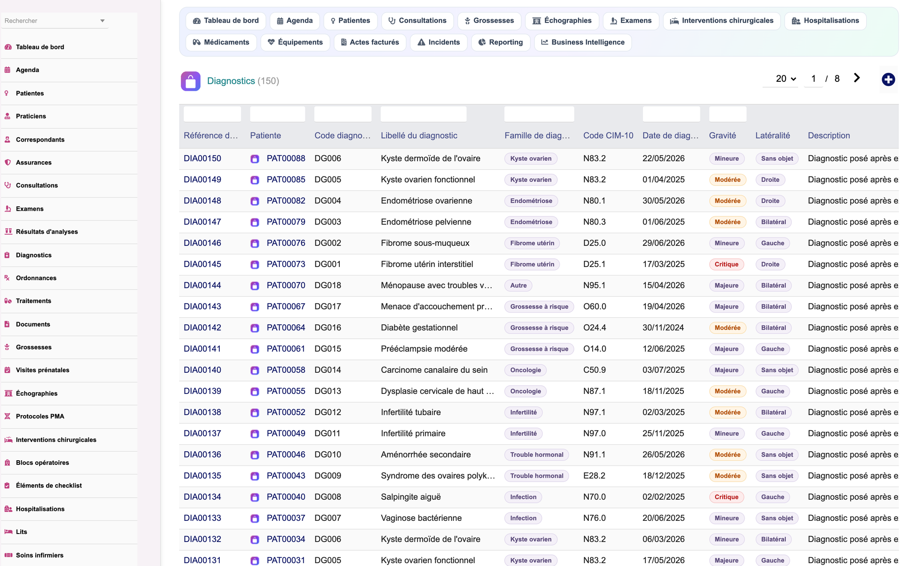Click the Trouble hormonal badge for DIA00136

(537, 455)
